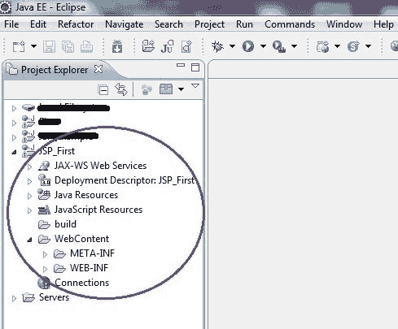Open the Run menu
The image size is (398, 329).
point(244,24)
